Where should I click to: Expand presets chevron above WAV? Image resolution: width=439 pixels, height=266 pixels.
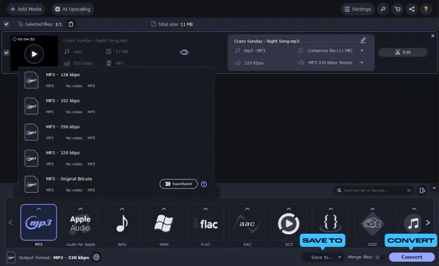pyautogui.click(x=122, y=209)
